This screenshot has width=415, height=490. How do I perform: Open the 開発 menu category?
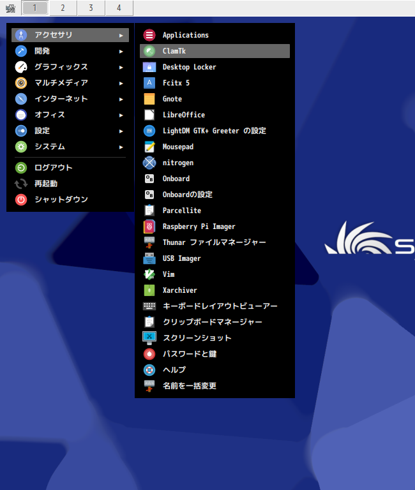[x=70, y=51]
